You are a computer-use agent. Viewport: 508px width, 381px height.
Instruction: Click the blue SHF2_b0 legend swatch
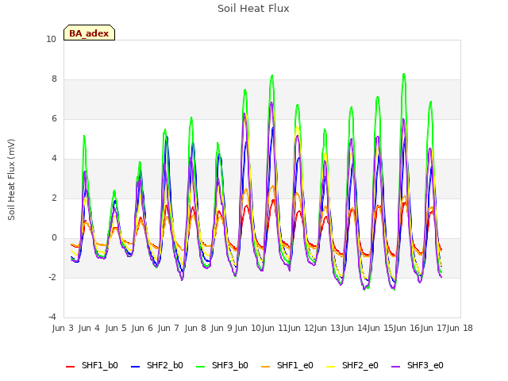pyautogui.click(x=136, y=367)
